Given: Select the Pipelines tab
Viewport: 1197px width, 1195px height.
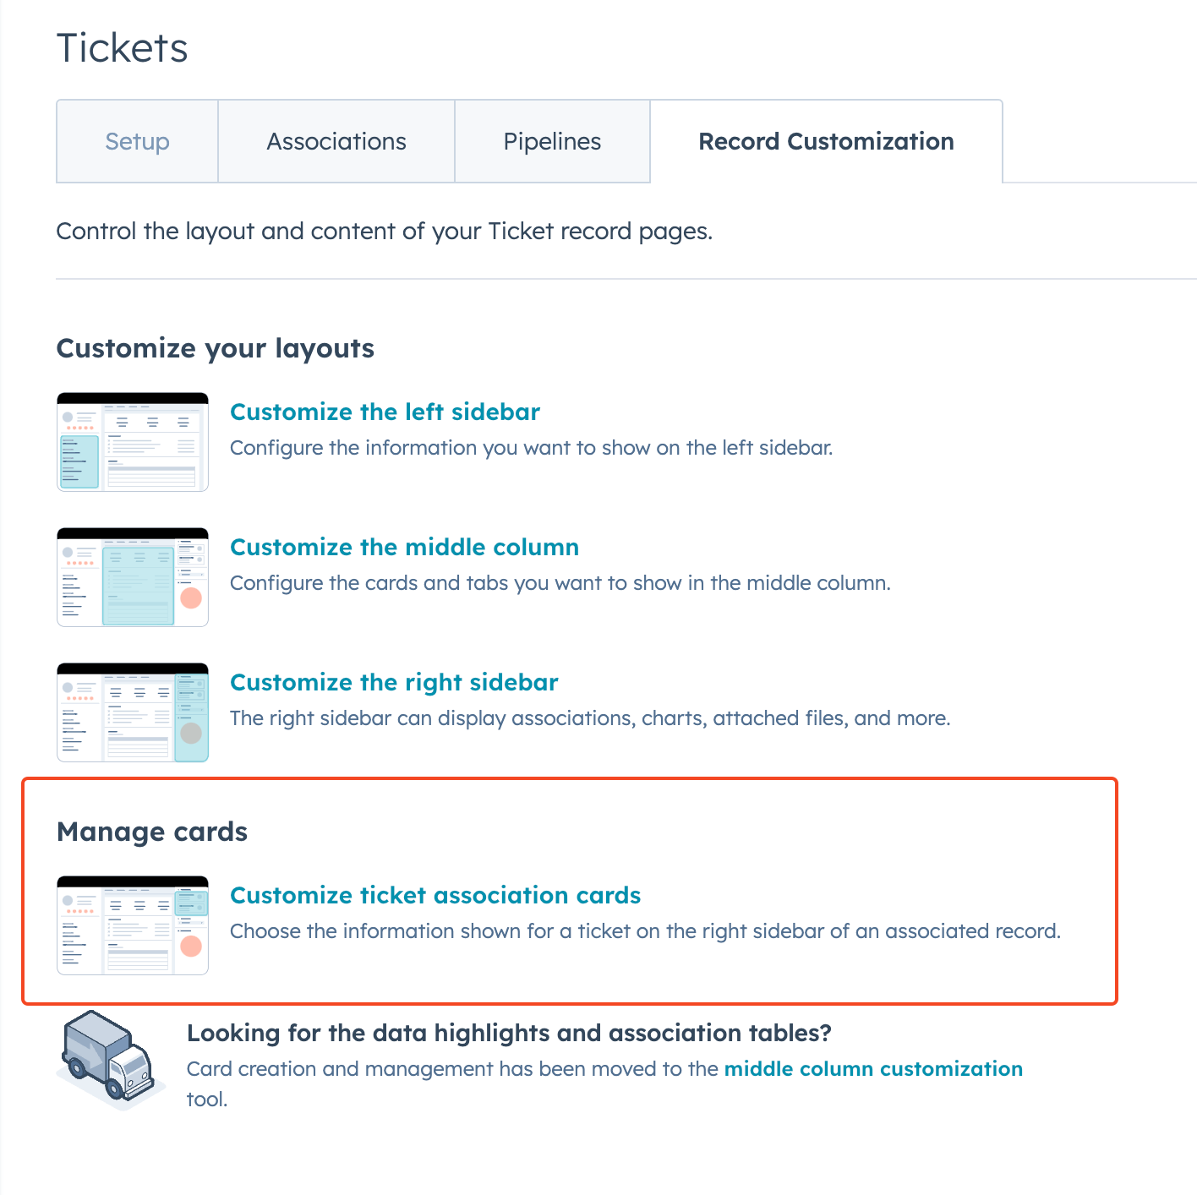Looking at the screenshot, I should click(552, 141).
